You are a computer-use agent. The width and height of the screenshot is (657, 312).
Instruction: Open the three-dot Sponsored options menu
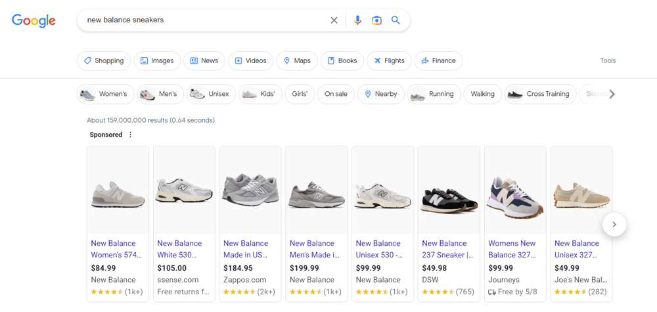point(130,135)
